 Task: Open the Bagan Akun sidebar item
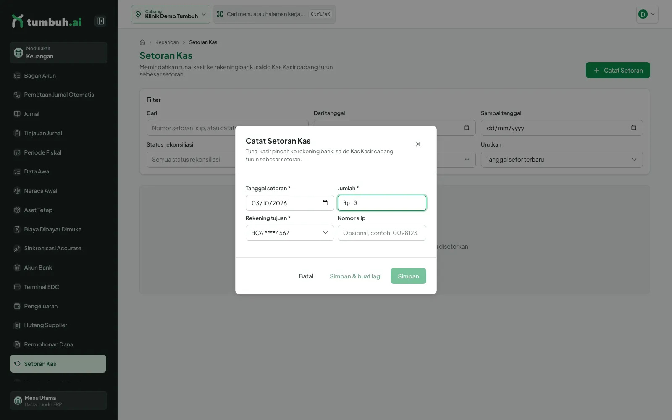58,76
